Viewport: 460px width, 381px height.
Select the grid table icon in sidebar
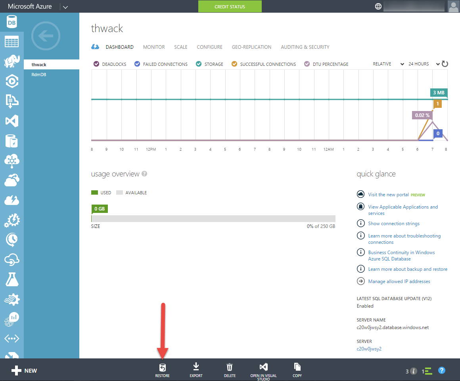pyautogui.click(x=12, y=42)
